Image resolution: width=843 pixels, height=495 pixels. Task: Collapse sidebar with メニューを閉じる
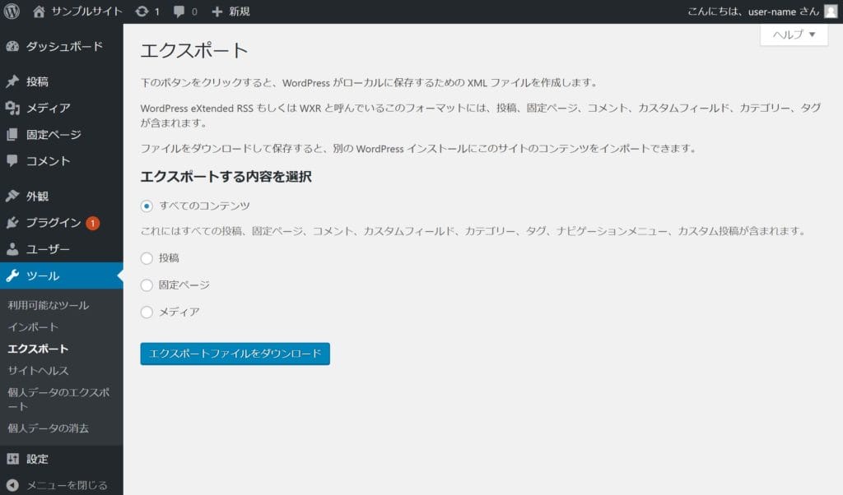click(x=58, y=485)
